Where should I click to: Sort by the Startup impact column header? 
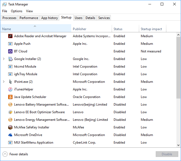[x=153, y=28]
